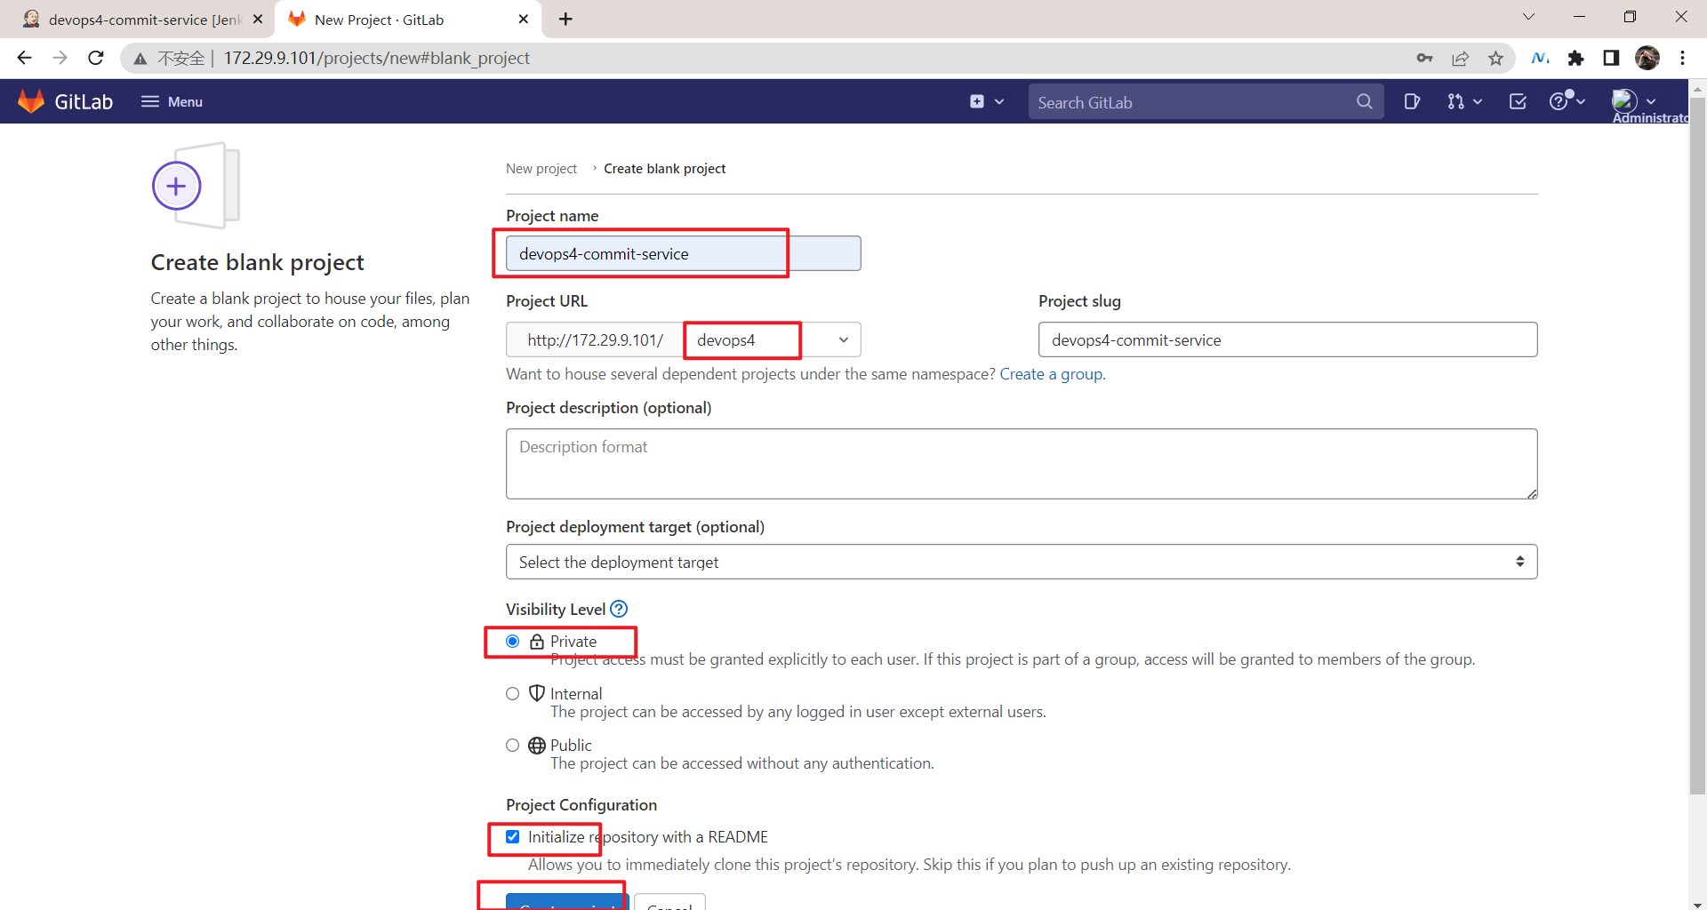
Task: Open the Administrator user avatar menu
Action: coord(1634,101)
